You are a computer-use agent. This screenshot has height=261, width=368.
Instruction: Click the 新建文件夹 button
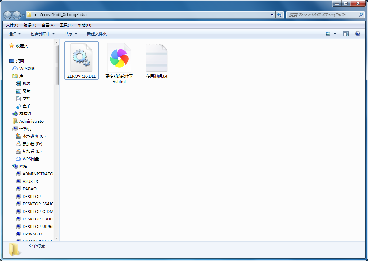tap(97, 34)
